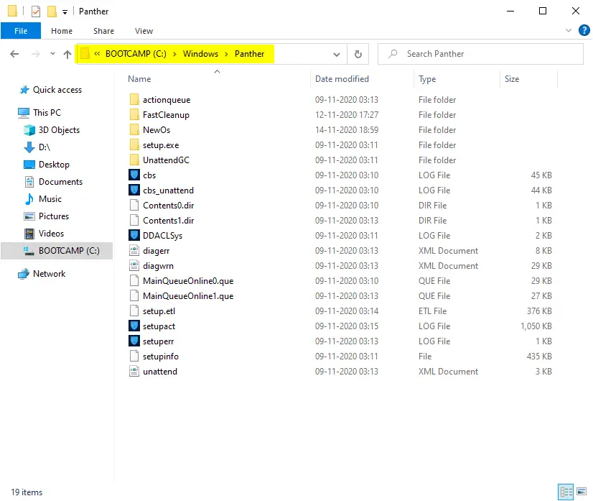The width and height of the screenshot is (593, 501).
Task: Click the diagerr XML file icon
Action: [134, 251]
